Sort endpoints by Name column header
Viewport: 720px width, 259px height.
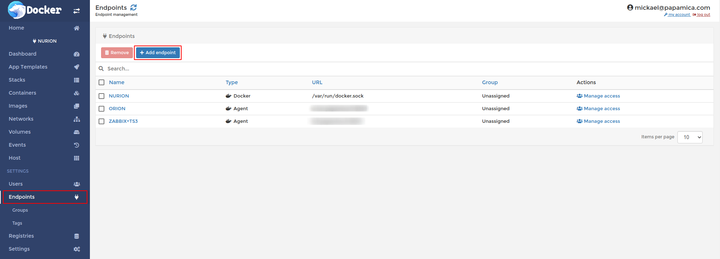pyautogui.click(x=117, y=82)
